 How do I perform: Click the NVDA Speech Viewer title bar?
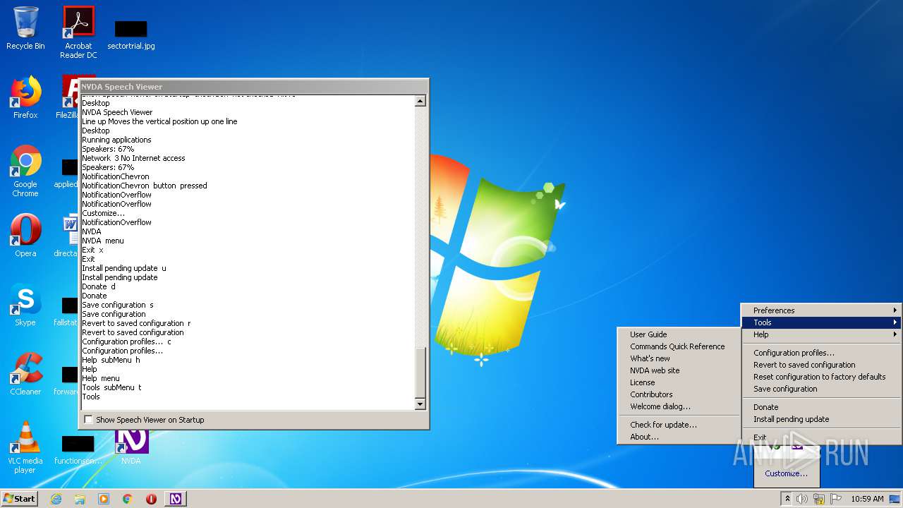point(253,87)
